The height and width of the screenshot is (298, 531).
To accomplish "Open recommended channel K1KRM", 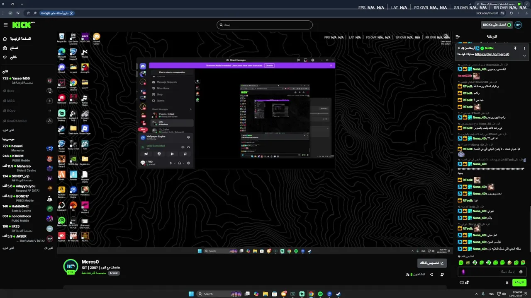I will [27, 158].
